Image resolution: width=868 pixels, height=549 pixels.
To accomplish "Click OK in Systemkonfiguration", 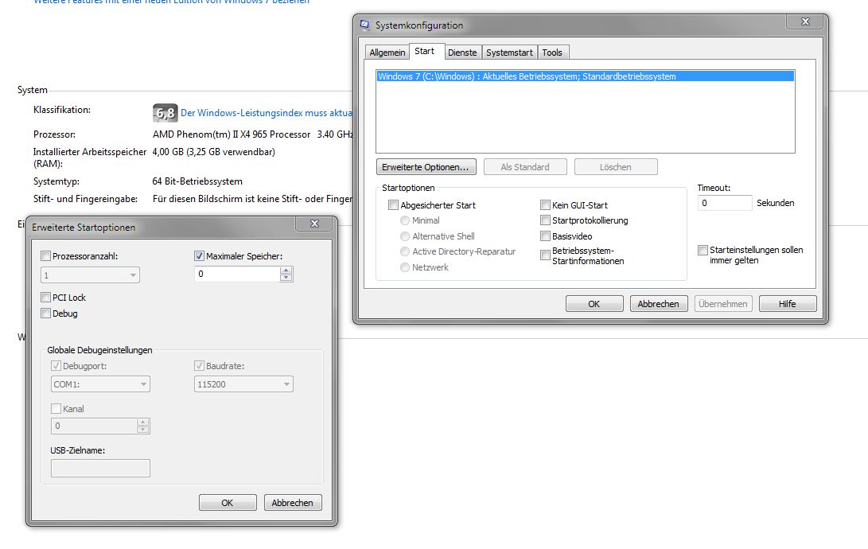I will tap(594, 304).
